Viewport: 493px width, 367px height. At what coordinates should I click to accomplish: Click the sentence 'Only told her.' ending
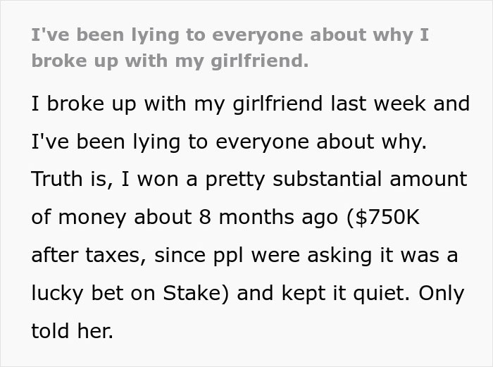(x=248, y=311)
